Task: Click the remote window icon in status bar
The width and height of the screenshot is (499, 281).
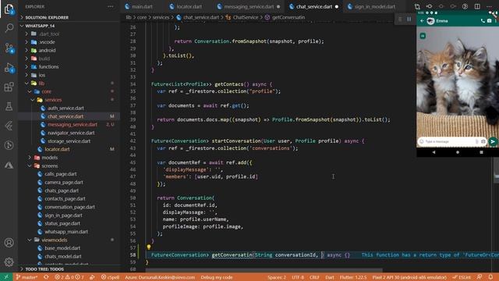Action: (x=6, y=277)
